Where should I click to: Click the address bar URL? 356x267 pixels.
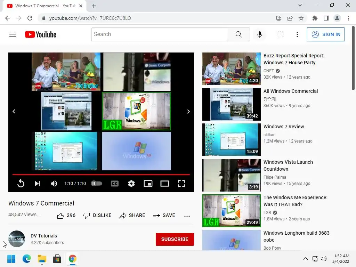tap(90, 18)
